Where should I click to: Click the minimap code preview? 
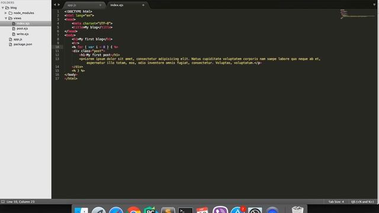(357, 14)
